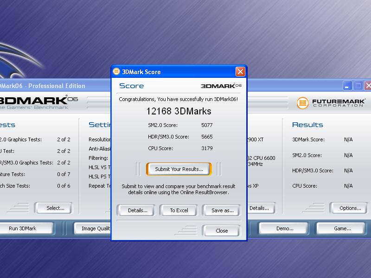Open System Details... in main window
371x278 pixels.
pos(261,208)
